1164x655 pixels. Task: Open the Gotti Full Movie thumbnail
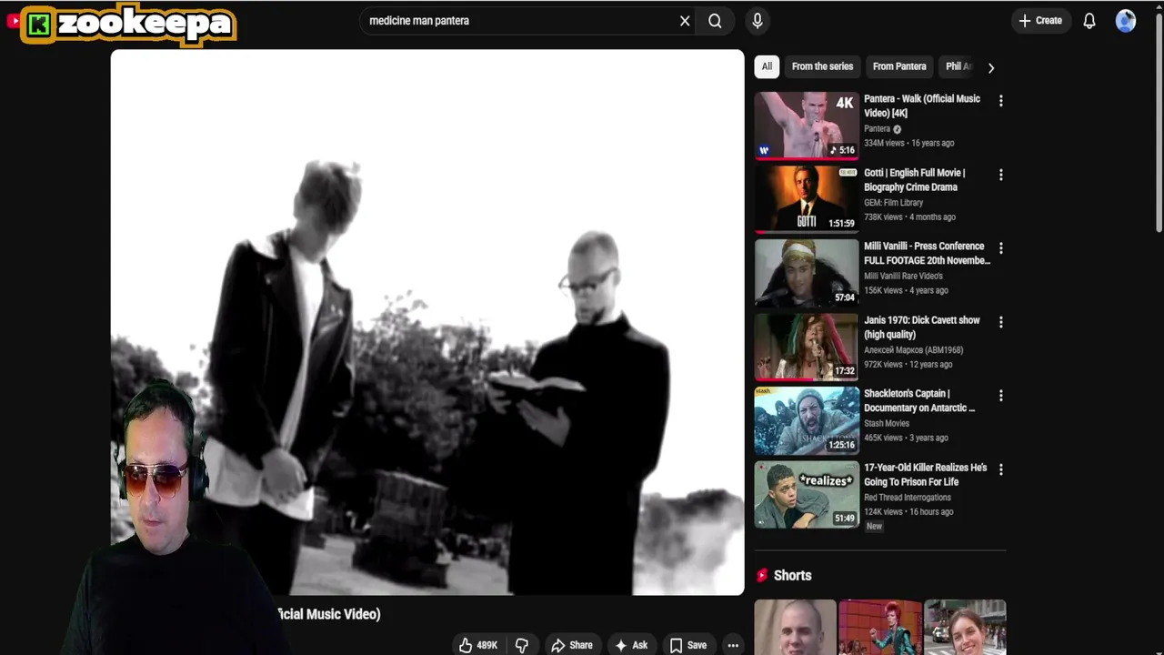coord(807,198)
